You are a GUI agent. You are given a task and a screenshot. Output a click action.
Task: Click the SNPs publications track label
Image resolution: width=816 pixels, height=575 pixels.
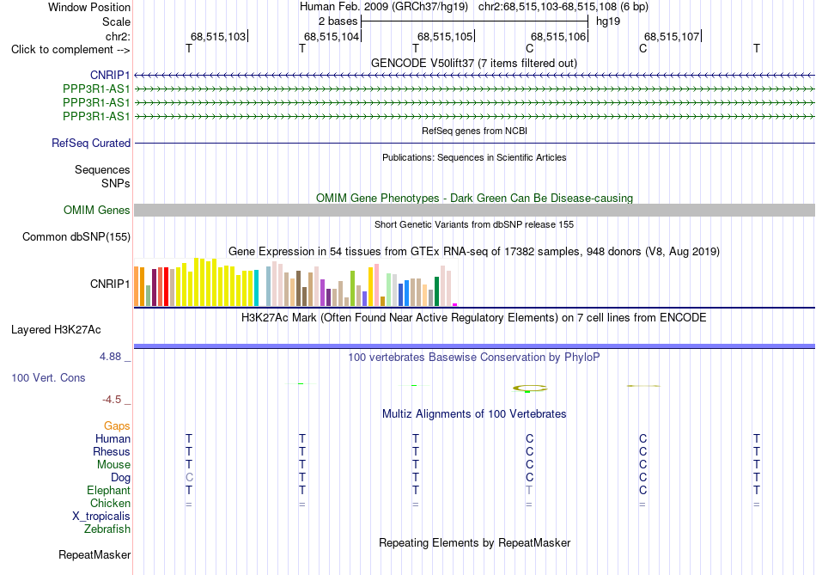pyautogui.click(x=116, y=183)
